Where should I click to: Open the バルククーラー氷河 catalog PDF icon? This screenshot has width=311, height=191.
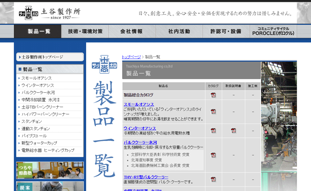click(x=213, y=155)
